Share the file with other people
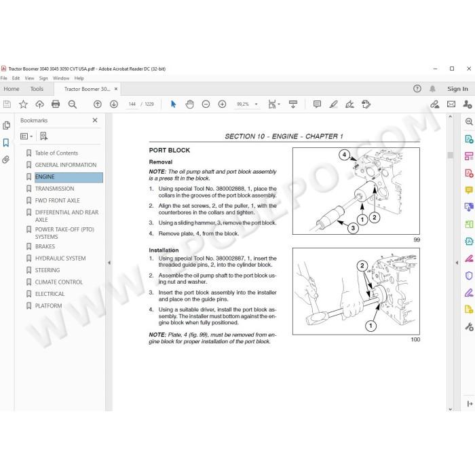This screenshot has height=475, width=475. coord(467,104)
